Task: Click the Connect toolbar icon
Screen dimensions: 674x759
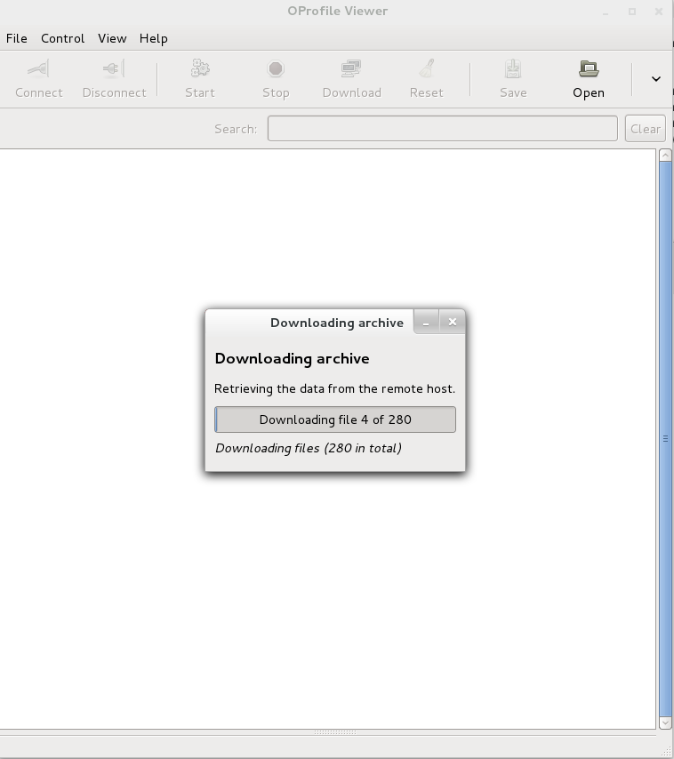Action: point(38,69)
